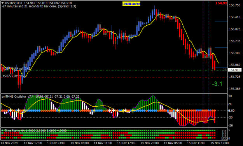This screenshot has height=146, width=243.
Task: Click the topmost blue level line near 156.3
Action: coord(221,21)
